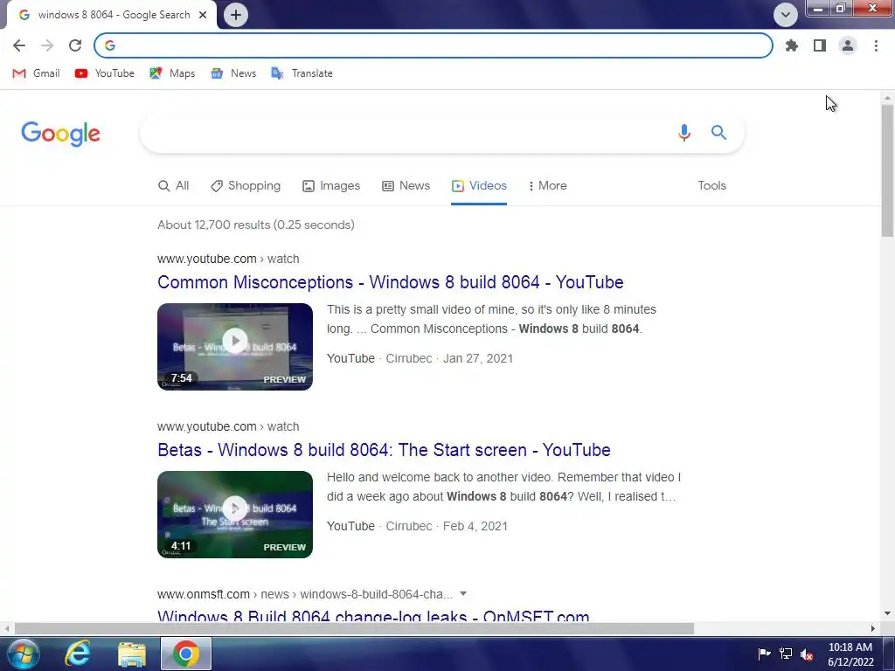Click the vertical scrollbar thumb

tap(887, 170)
